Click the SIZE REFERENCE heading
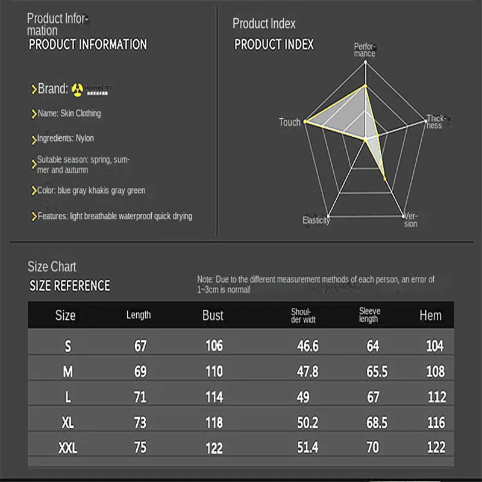This screenshot has width=482, height=482. click(x=70, y=286)
